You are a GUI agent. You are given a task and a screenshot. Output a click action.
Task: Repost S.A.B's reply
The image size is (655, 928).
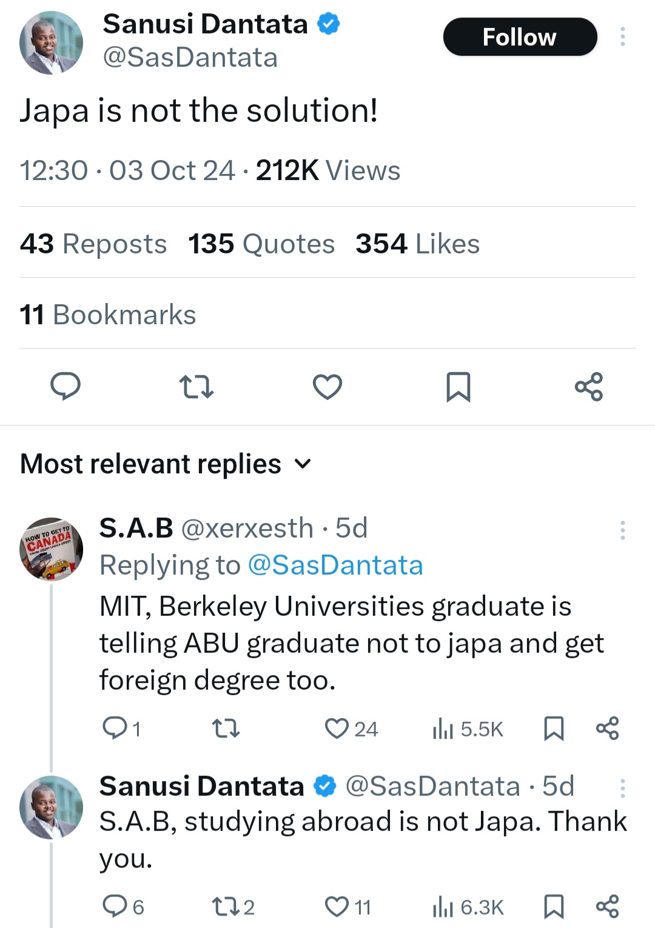(x=226, y=728)
